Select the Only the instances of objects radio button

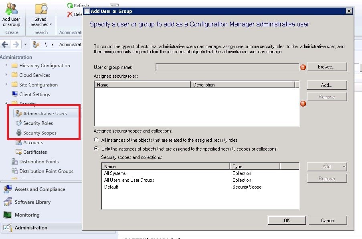pyautogui.click(x=96, y=149)
